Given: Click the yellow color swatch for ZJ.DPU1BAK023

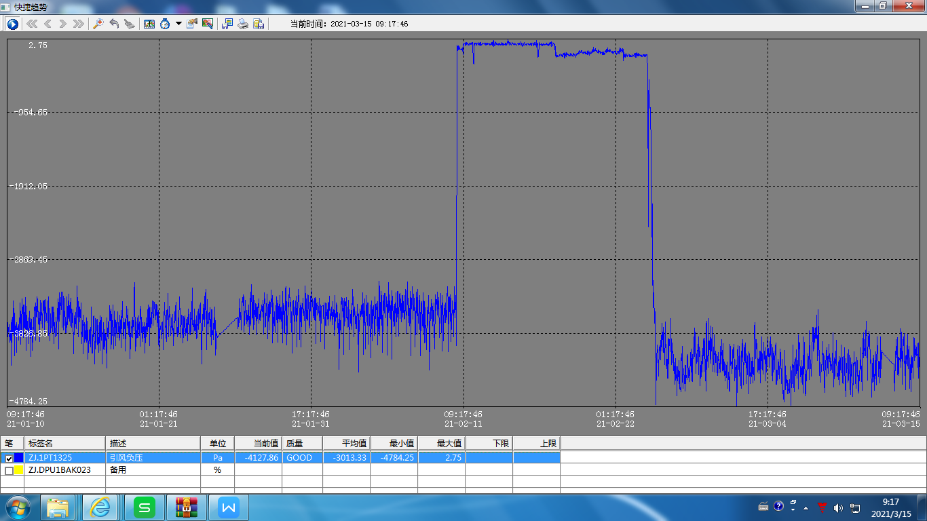Looking at the screenshot, I should pyautogui.click(x=18, y=470).
